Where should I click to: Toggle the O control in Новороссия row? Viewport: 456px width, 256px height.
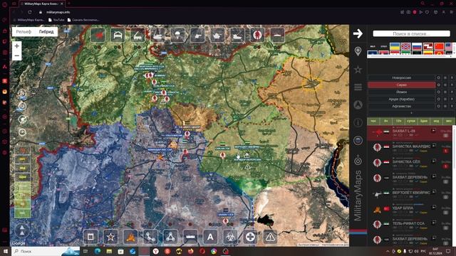pos(439,78)
